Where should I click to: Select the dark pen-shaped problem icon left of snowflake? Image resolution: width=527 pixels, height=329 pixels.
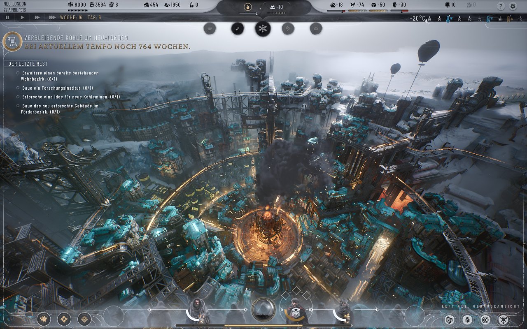point(238,29)
